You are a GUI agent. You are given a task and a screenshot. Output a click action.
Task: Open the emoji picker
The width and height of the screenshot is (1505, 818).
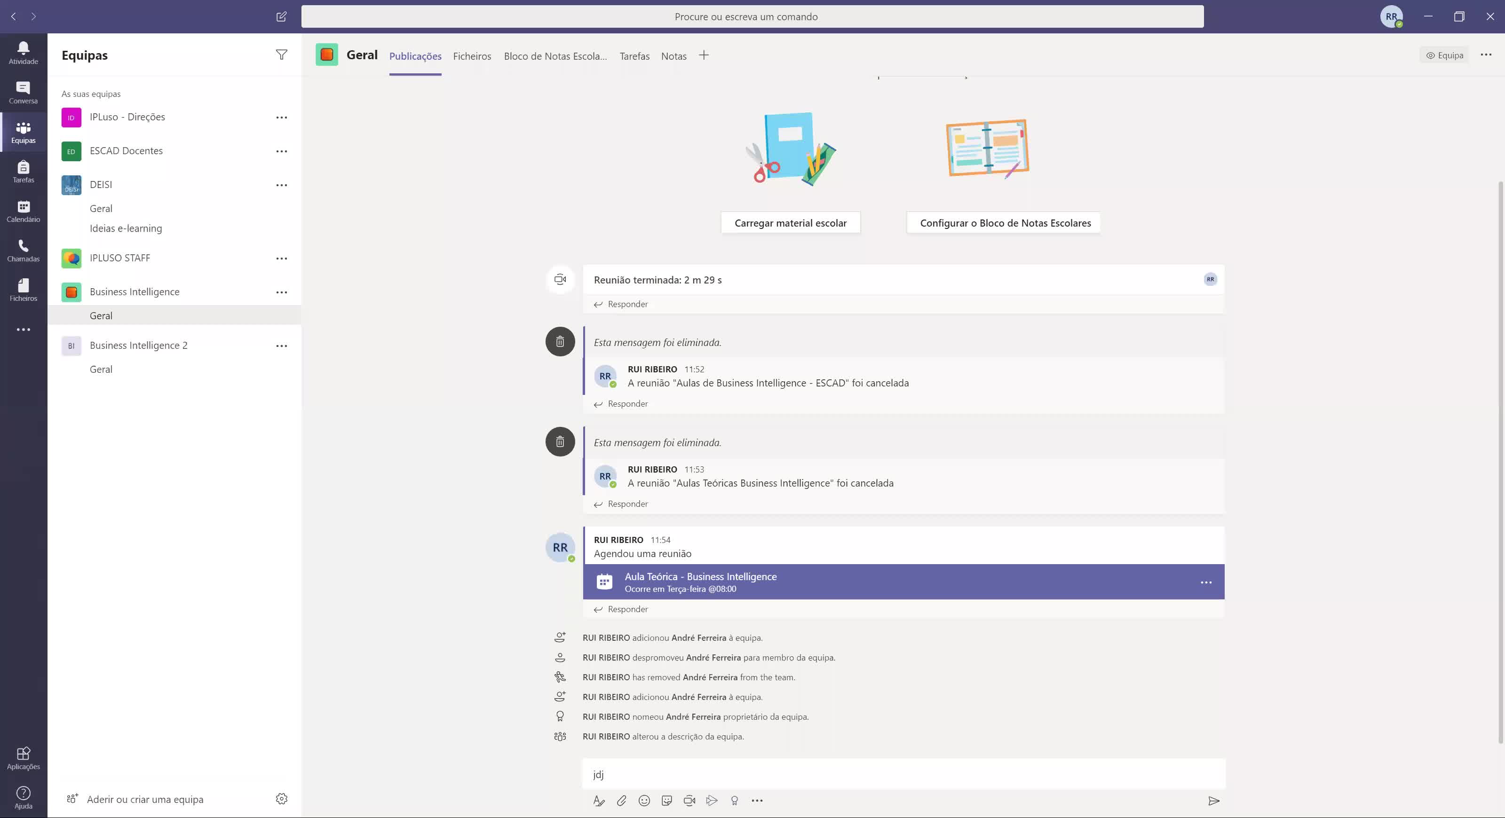644,801
